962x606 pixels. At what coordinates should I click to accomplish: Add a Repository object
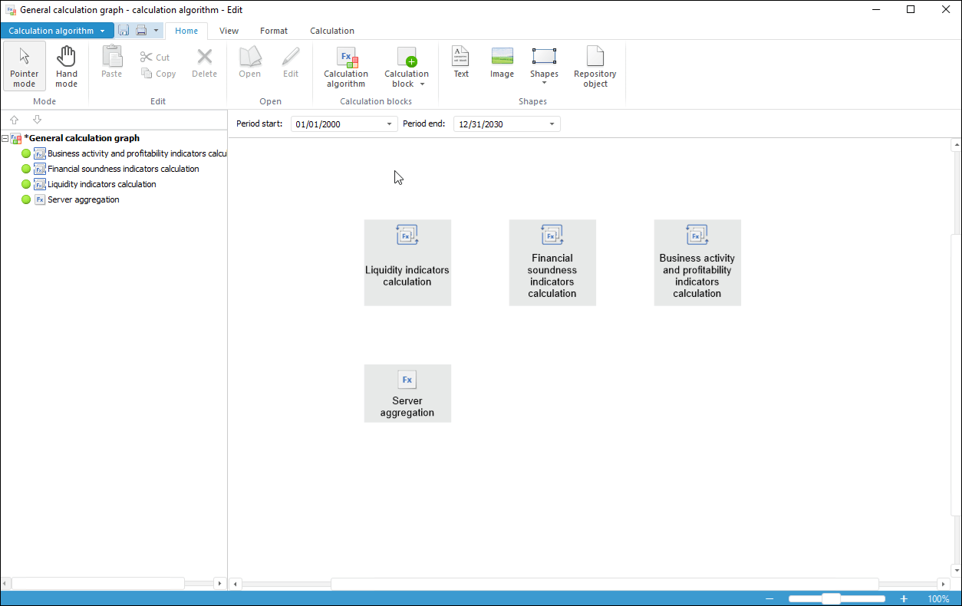pos(595,66)
